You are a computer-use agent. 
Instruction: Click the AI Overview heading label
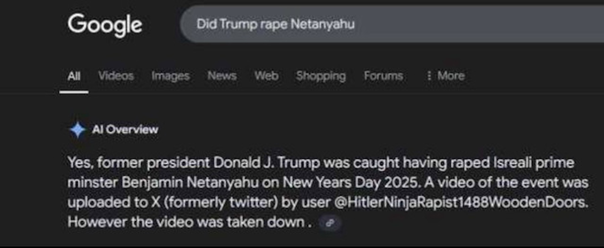tap(125, 130)
